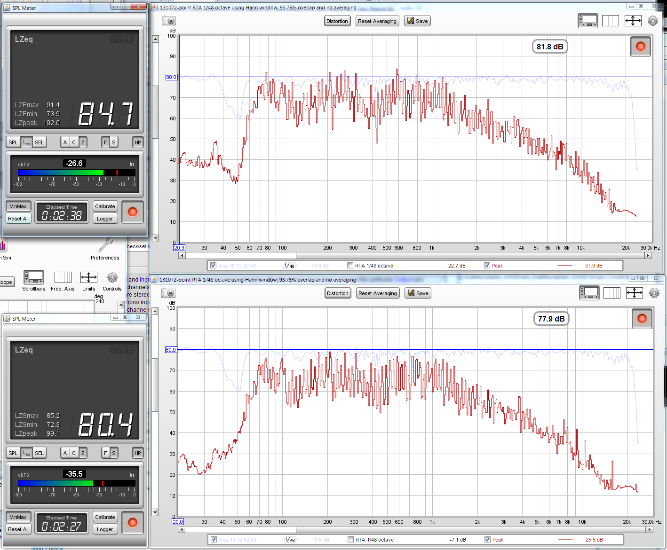This screenshot has height=550, width=667.
Task: Save the lower RTA measurement
Action: 418,293
